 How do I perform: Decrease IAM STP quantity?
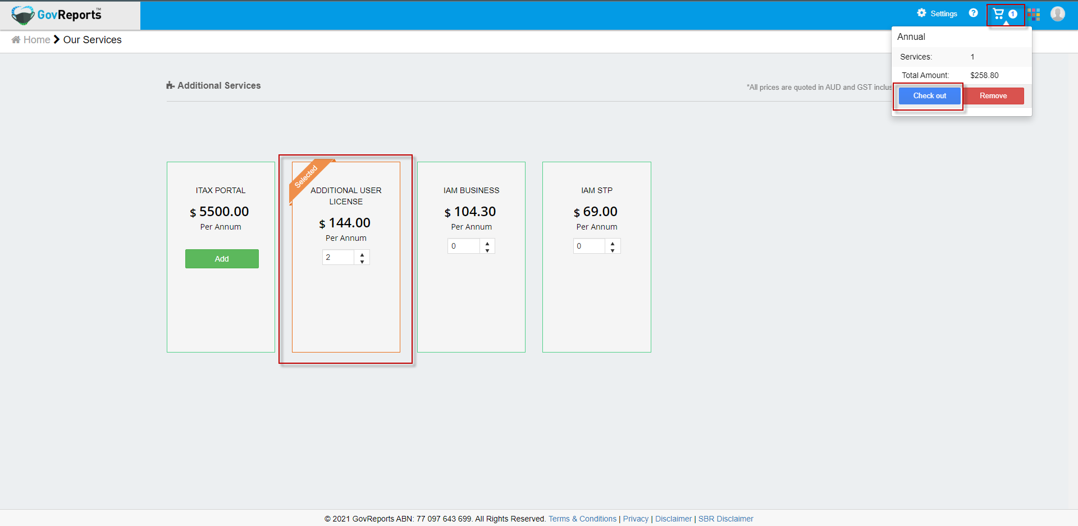pyautogui.click(x=613, y=250)
